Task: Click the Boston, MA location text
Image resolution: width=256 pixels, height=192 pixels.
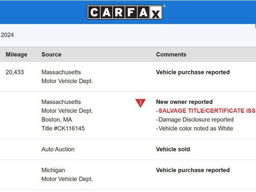Action: 57,120
